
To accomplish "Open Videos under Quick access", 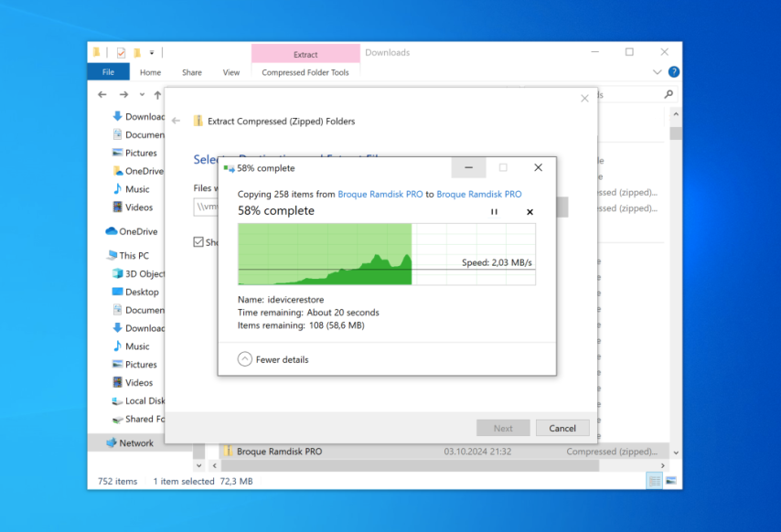I will point(133,207).
